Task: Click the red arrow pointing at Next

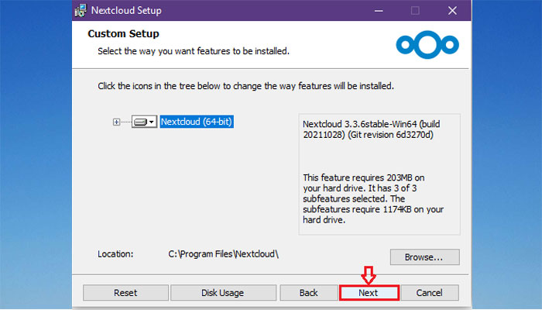Action: pos(369,274)
